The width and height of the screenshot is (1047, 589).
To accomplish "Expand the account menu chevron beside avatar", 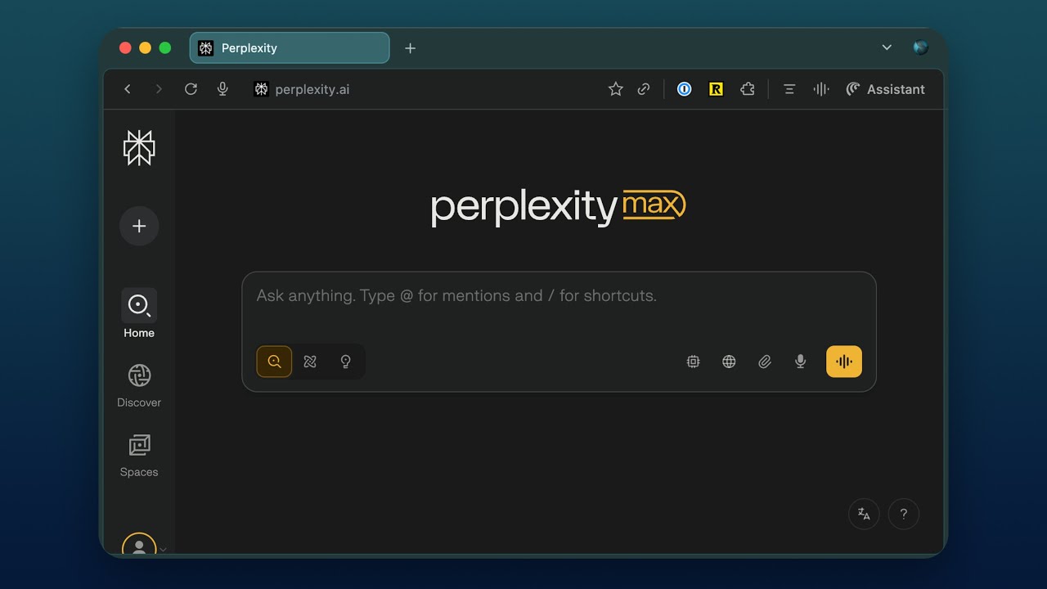I will point(163,550).
